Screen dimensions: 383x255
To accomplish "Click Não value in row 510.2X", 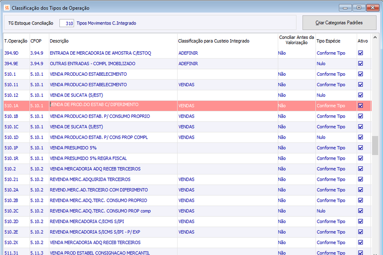I will pyautogui.click(x=282, y=242).
